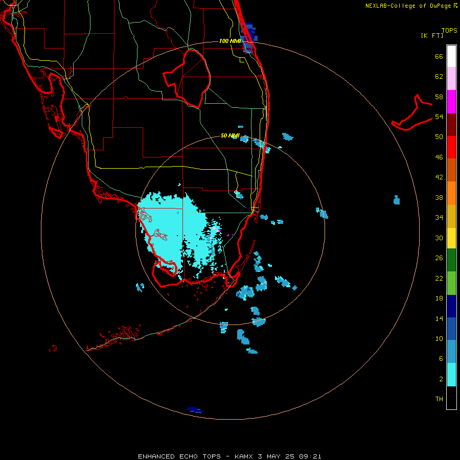
Task: Click the 10 legend value
Action: [x=439, y=338]
